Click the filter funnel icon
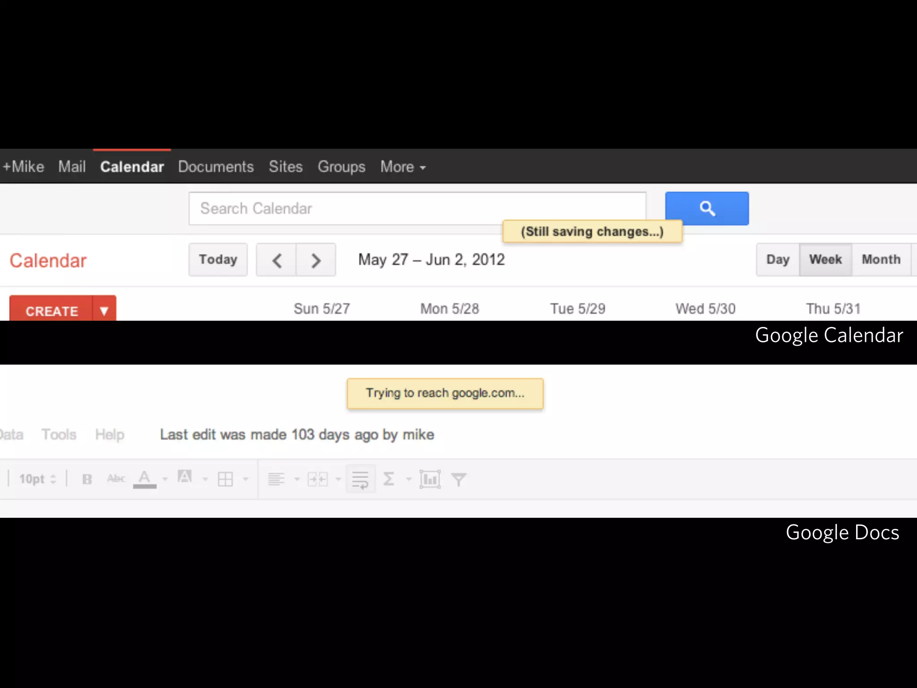Image resolution: width=917 pixels, height=688 pixels. pos(458,479)
